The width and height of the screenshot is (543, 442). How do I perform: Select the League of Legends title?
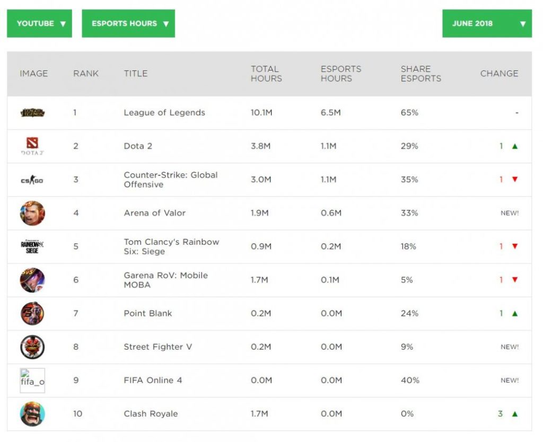164,112
